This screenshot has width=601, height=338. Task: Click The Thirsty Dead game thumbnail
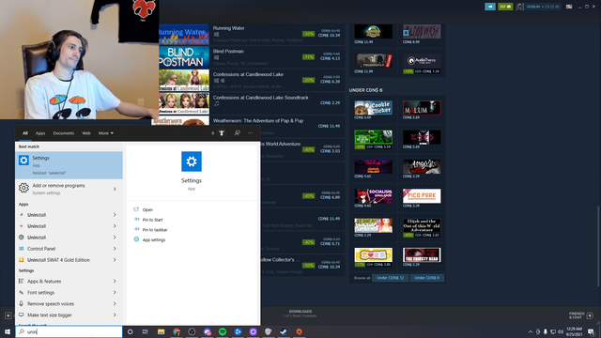(422, 254)
